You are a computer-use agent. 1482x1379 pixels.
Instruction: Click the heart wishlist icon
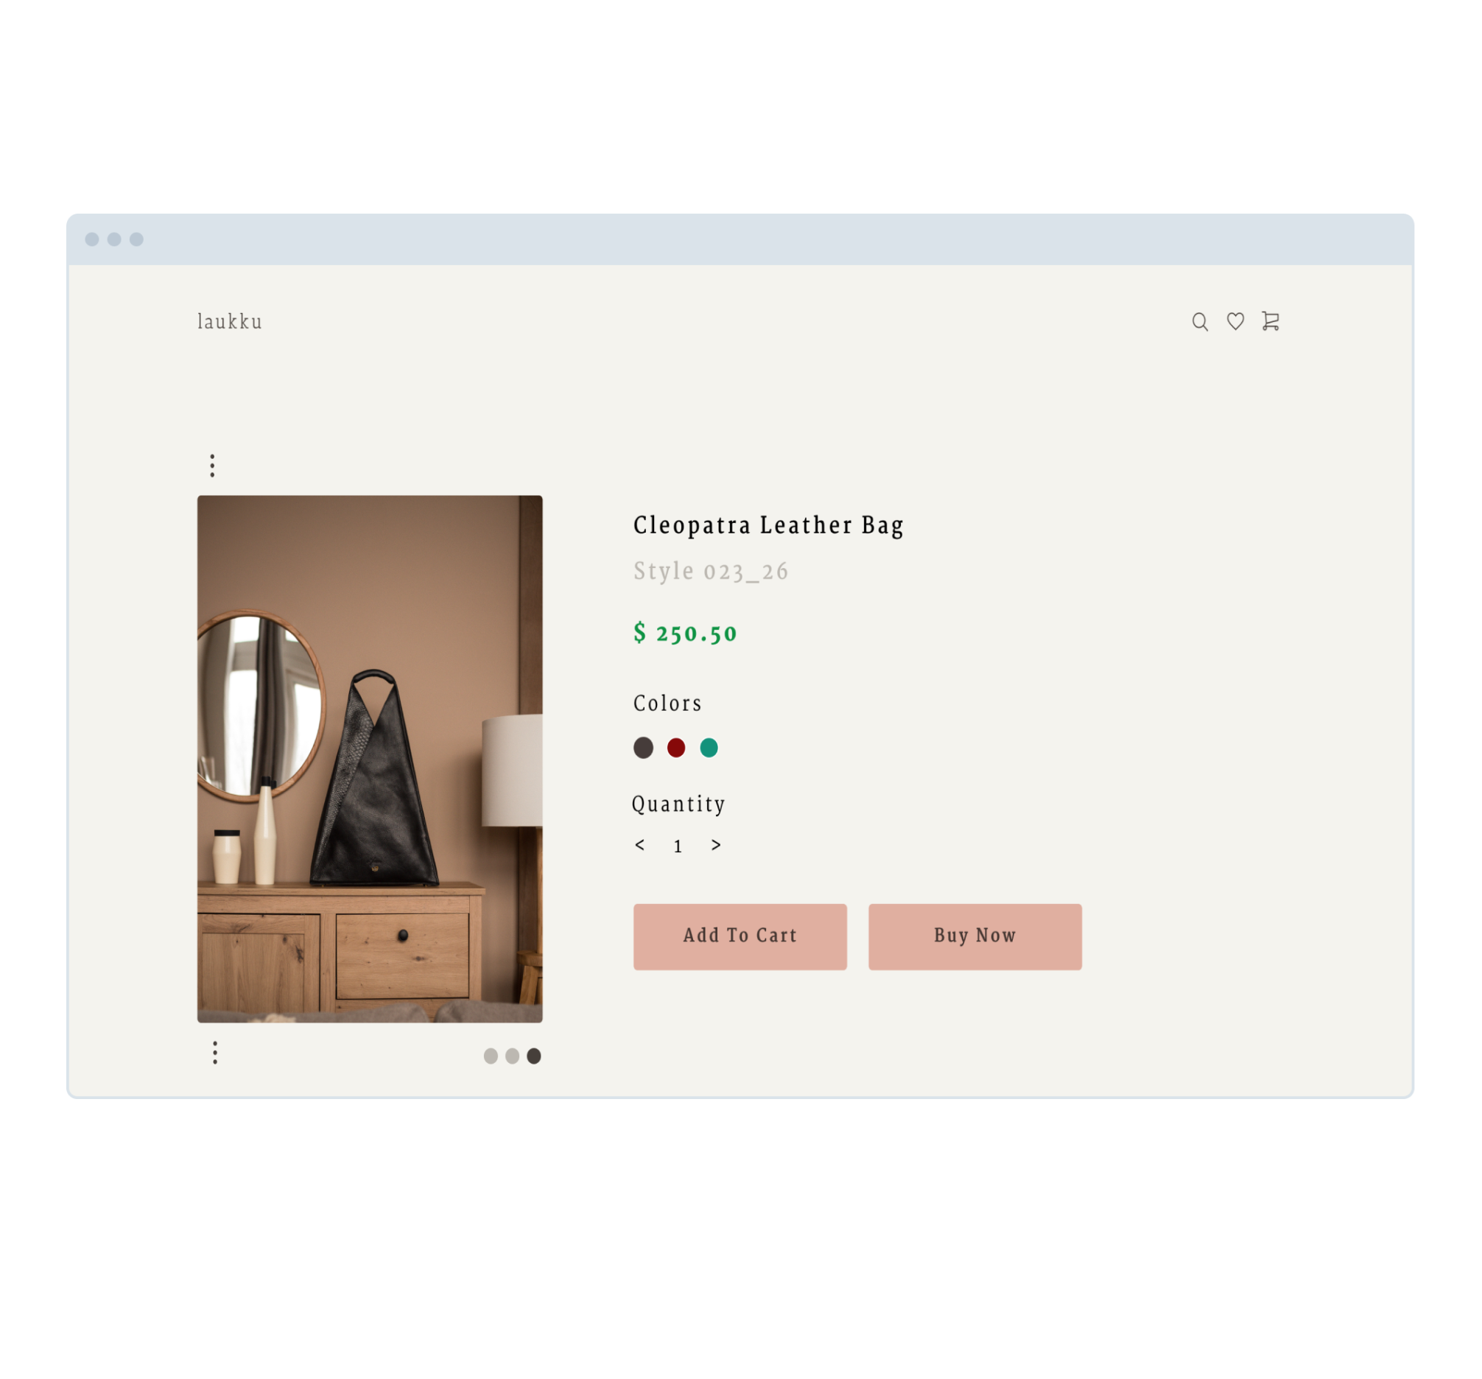1235,321
